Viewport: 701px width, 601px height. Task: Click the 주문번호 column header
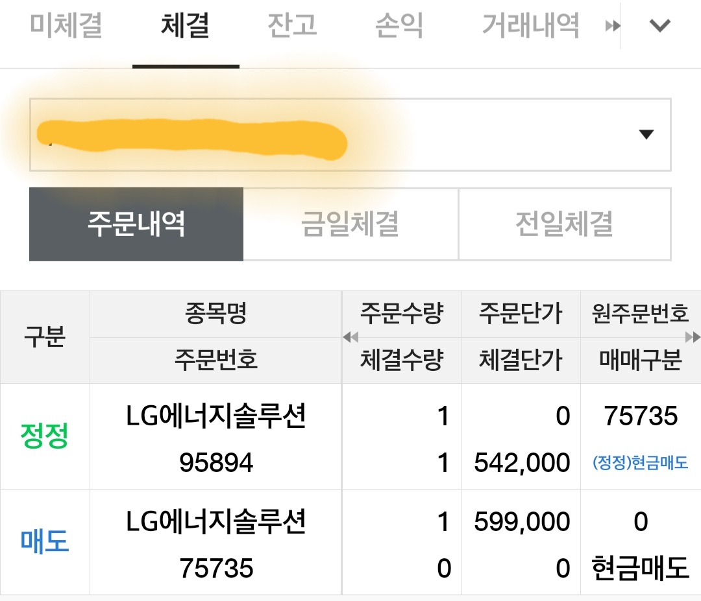[x=216, y=360]
